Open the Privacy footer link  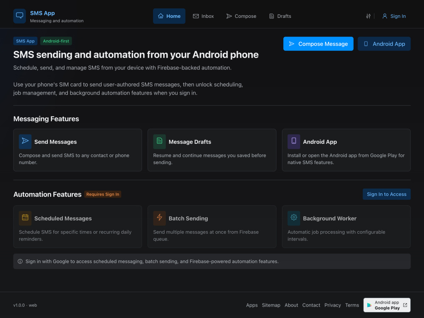tap(332, 305)
